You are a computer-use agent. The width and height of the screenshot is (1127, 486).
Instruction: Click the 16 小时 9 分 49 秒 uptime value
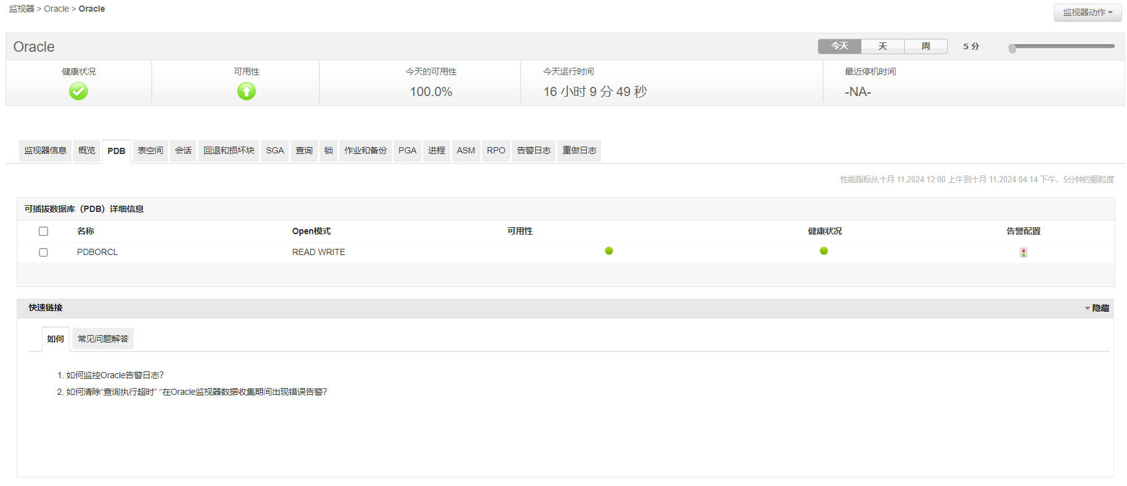click(x=595, y=92)
